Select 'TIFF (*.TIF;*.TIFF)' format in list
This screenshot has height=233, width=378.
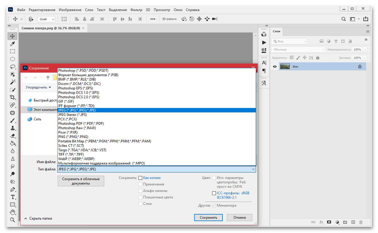click(x=157, y=154)
